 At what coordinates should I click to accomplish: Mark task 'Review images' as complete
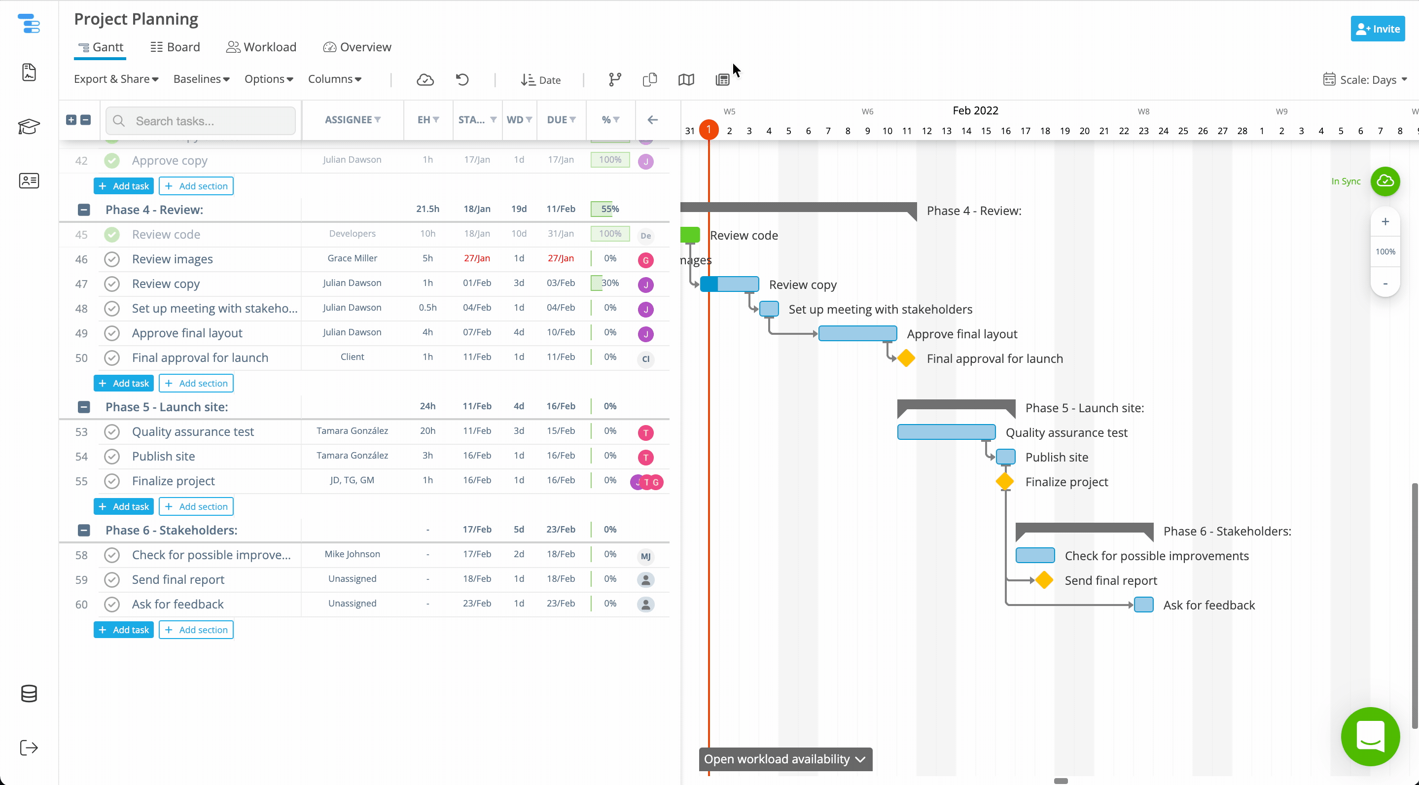112,259
